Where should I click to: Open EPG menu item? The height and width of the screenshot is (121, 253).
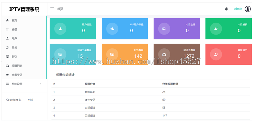[x=24, y=56]
